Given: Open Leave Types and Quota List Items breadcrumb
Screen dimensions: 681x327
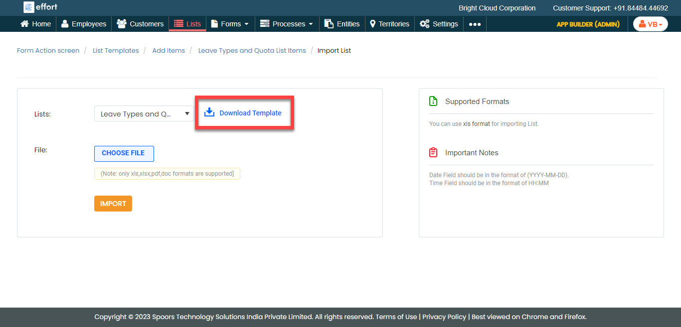Looking at the screenshot, I should [252, 50].
